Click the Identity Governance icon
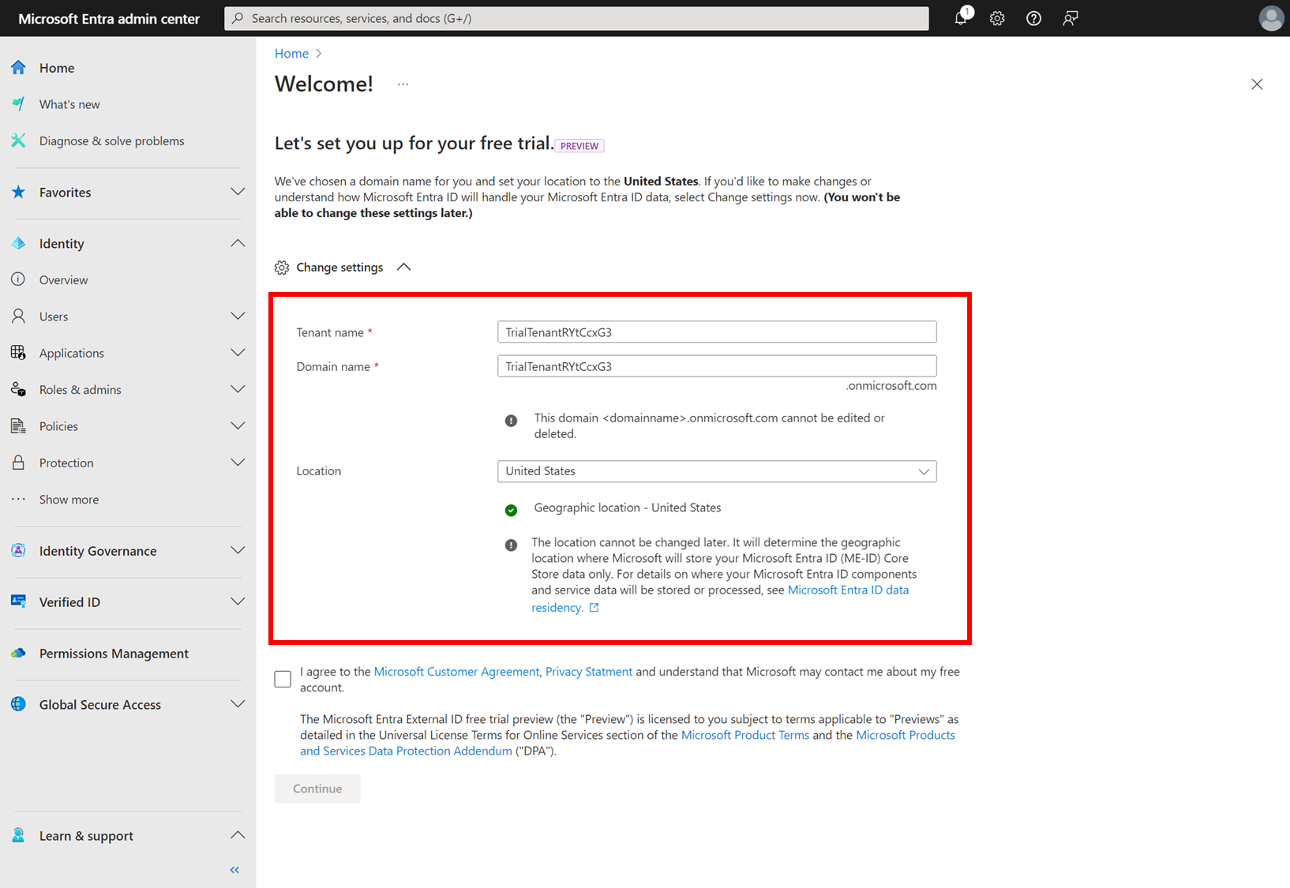 coord(18,550)
